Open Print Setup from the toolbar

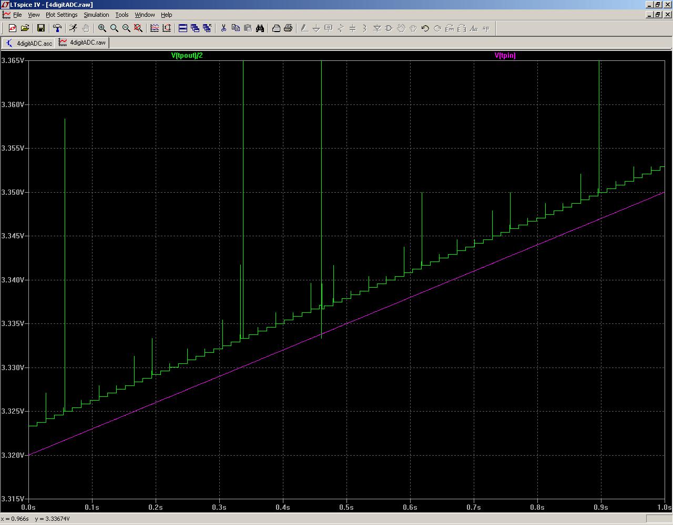tap(276, 28)
